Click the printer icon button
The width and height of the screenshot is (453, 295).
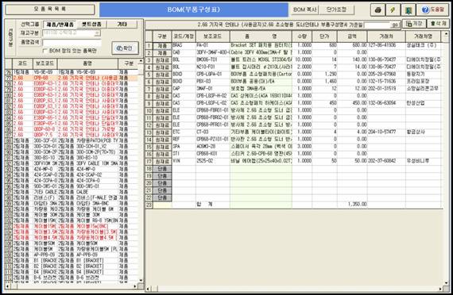pyautogui.click(x=377, y=10)
